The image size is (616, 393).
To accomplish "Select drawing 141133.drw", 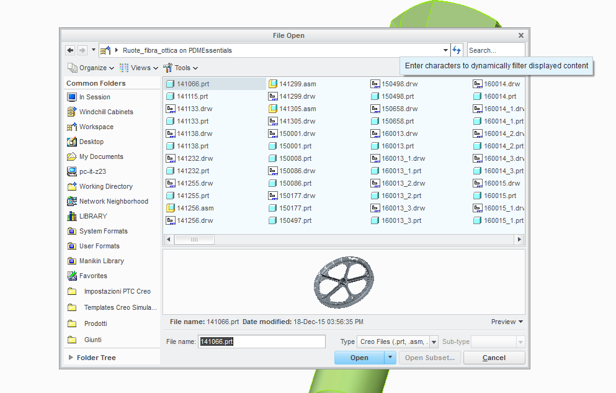I will pyautogui.click(x=189, y=109).
